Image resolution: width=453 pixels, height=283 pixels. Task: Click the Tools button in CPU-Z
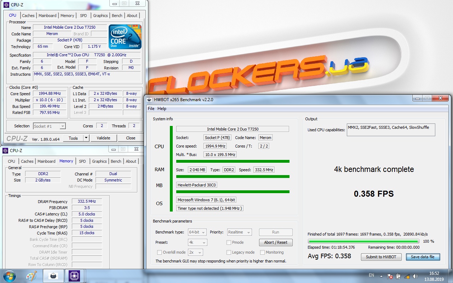point(73,138)
